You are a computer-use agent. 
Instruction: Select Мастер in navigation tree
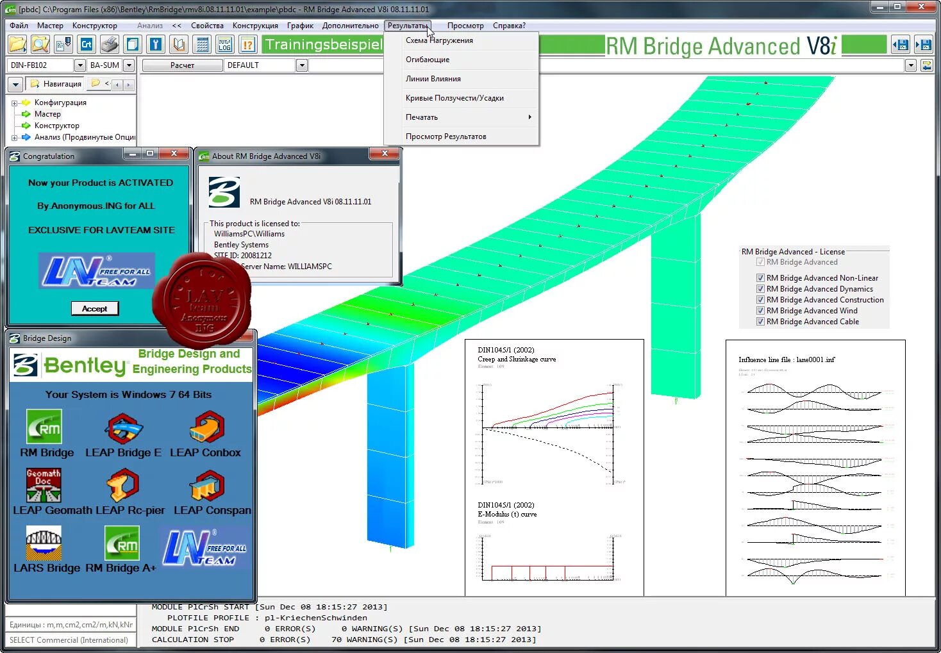pos(47,114)
